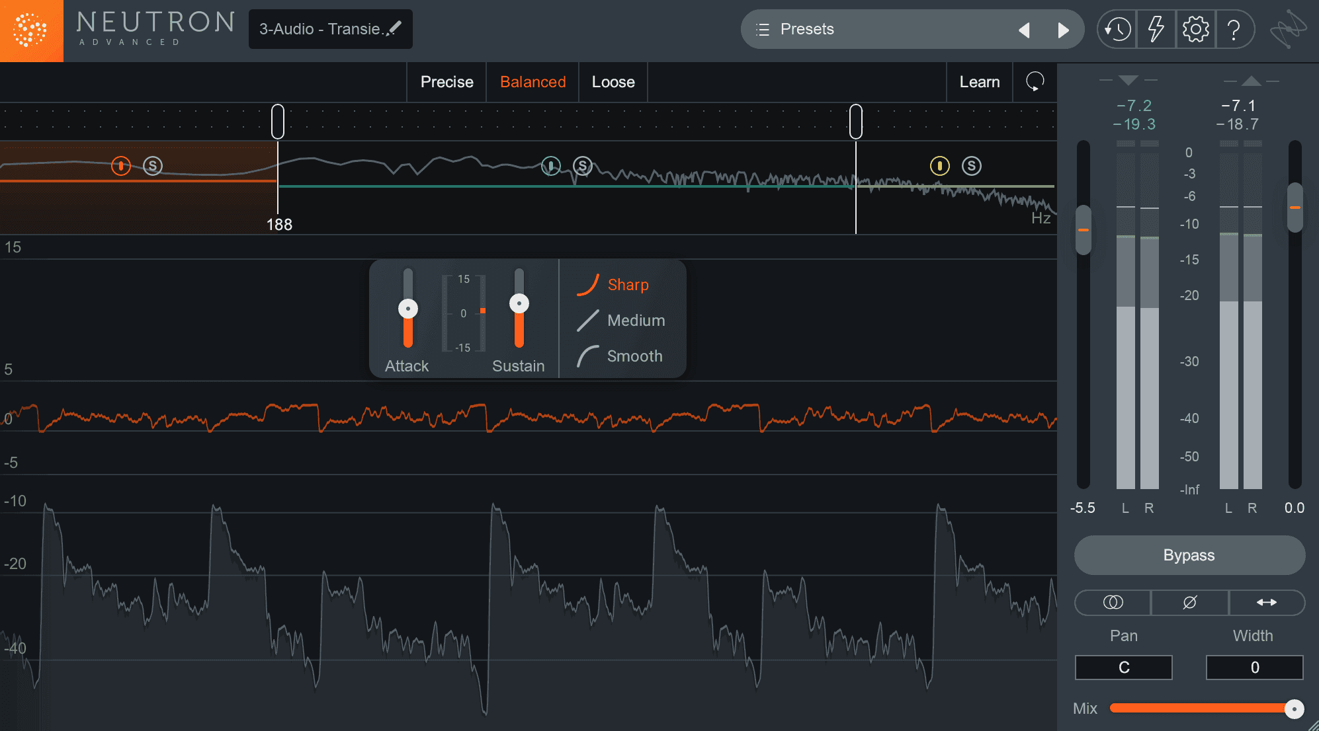Click the input gain slider handle
This screenshot has width=1319, height=731.
1084,229
